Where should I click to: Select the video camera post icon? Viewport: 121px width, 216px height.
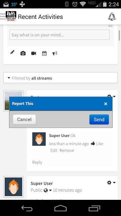(34, 53)
